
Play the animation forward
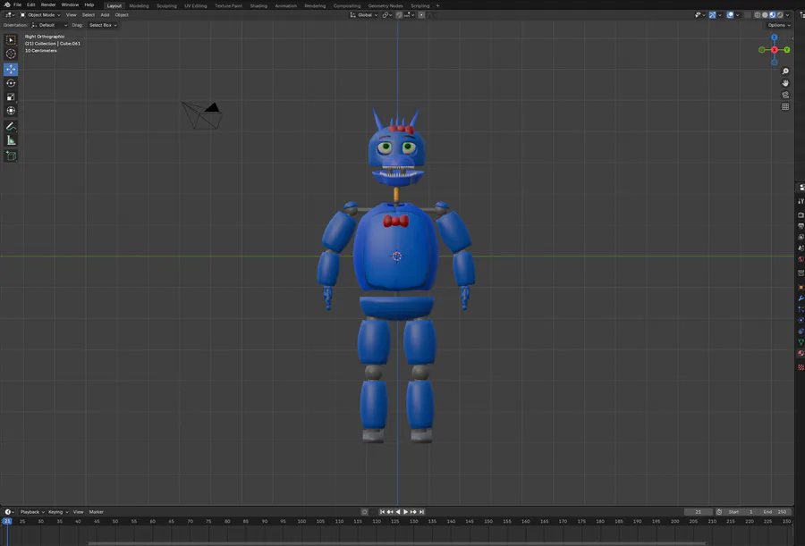(405, 512)
